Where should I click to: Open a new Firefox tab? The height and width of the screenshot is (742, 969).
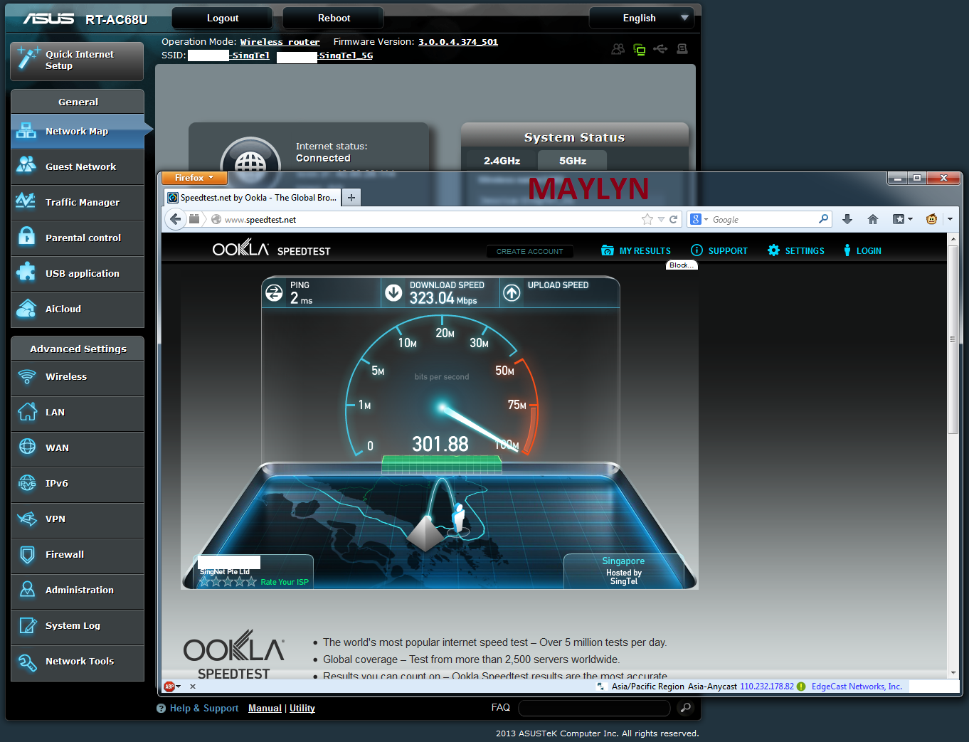click(351, 198)
